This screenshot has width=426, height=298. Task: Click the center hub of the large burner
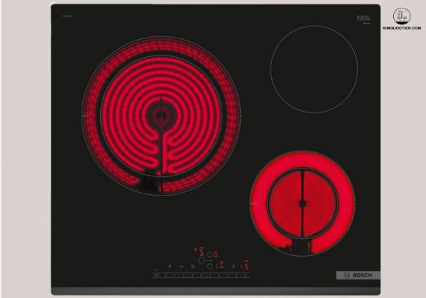[x=162, y=113]
